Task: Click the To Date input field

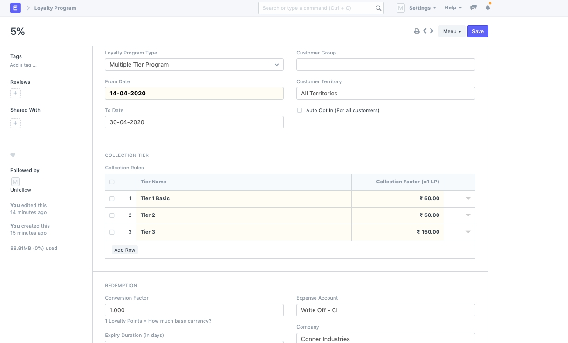Action: [x=194, y=122]
